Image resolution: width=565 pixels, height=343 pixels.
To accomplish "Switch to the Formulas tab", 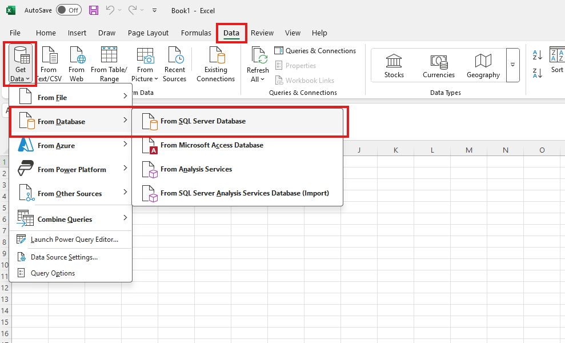I will [196, 33].
